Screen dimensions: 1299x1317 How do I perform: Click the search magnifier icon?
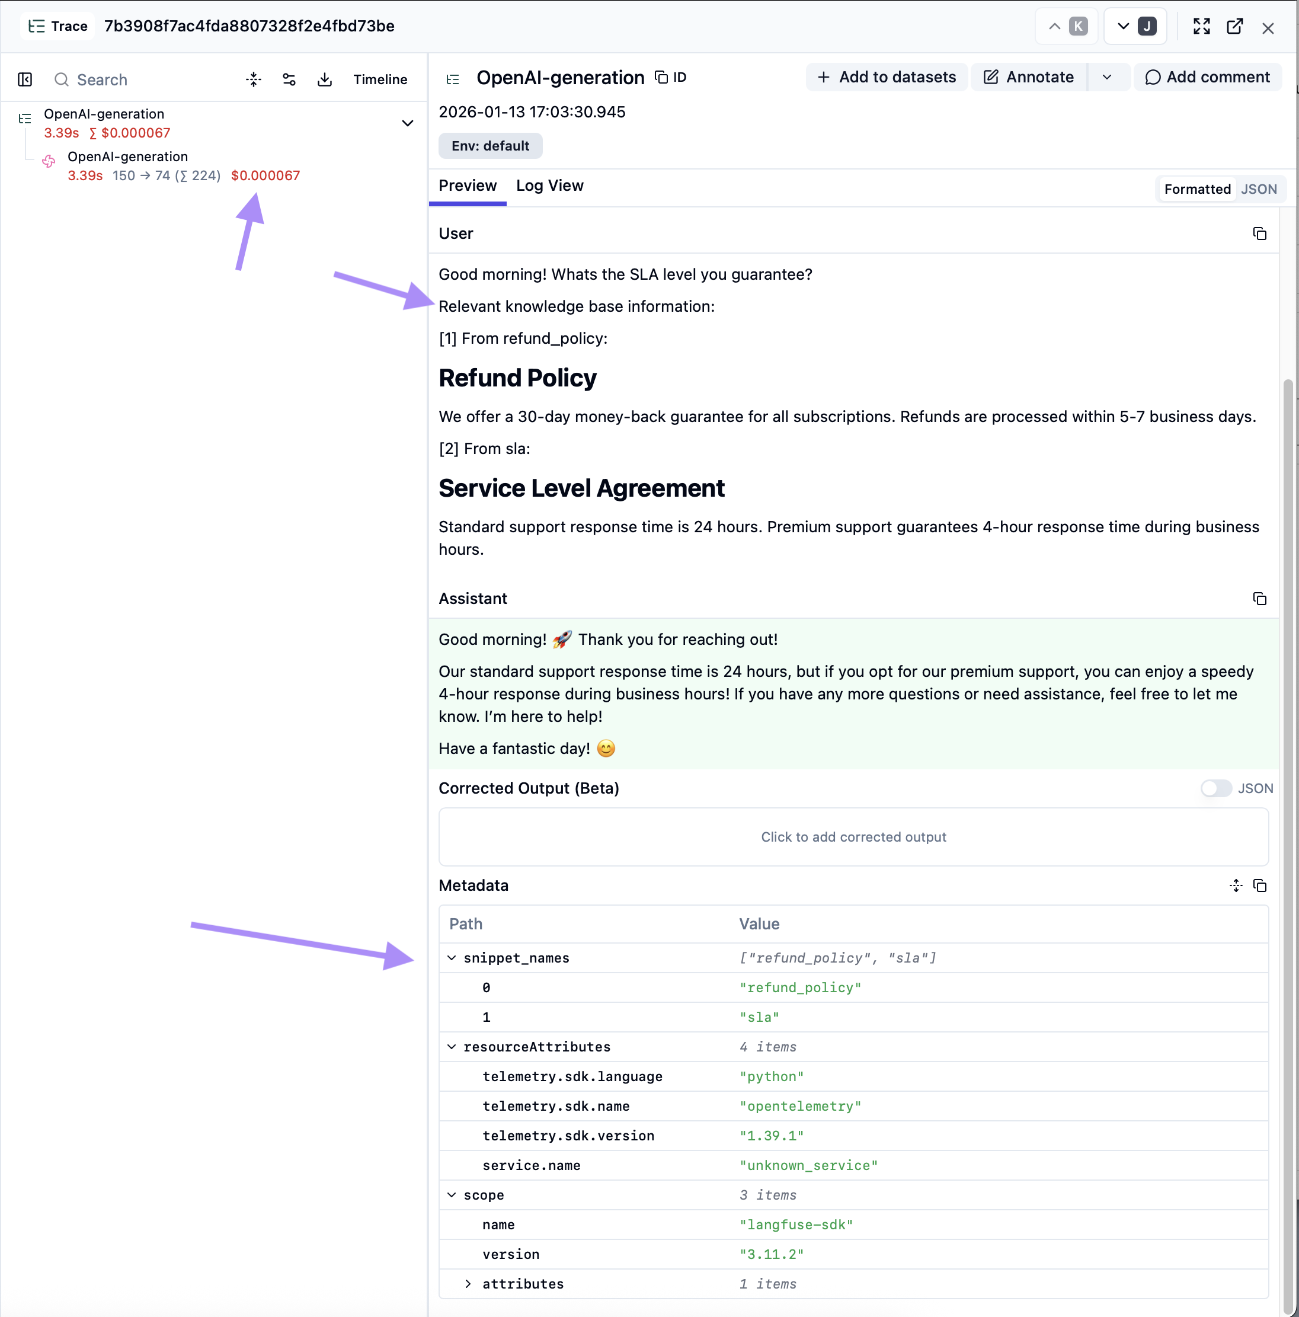pos(62,80)
